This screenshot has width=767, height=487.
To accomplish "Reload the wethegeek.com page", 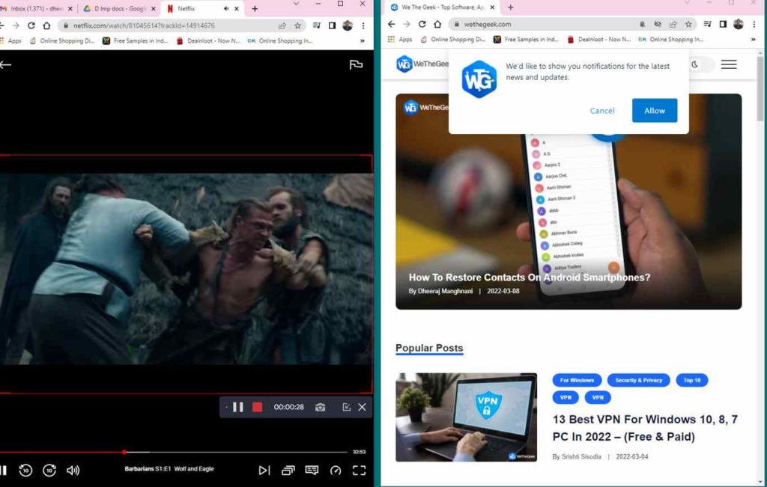I will click(422, 24).
